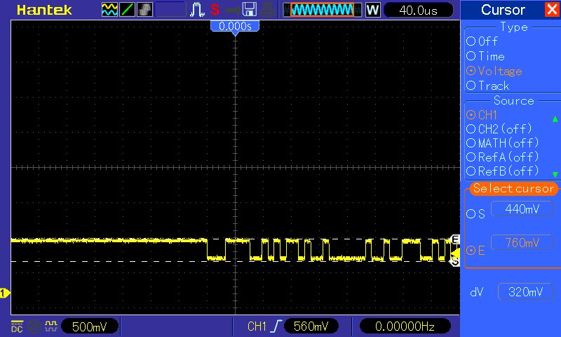The width and height of the screenshot is (561, 337).
Task: Select the Off cursor type
Action: click(x=482, y=41)
